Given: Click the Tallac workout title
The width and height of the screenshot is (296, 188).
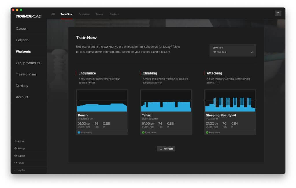Looking at the screenshot, I should coord(146,115).
